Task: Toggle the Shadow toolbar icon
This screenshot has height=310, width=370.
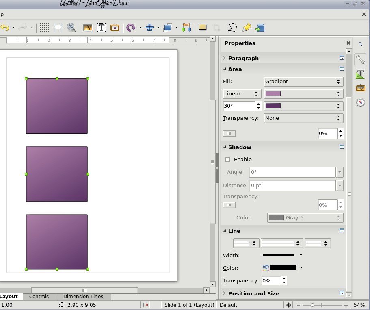Action: pyautogui.click(x=202, y=27)
